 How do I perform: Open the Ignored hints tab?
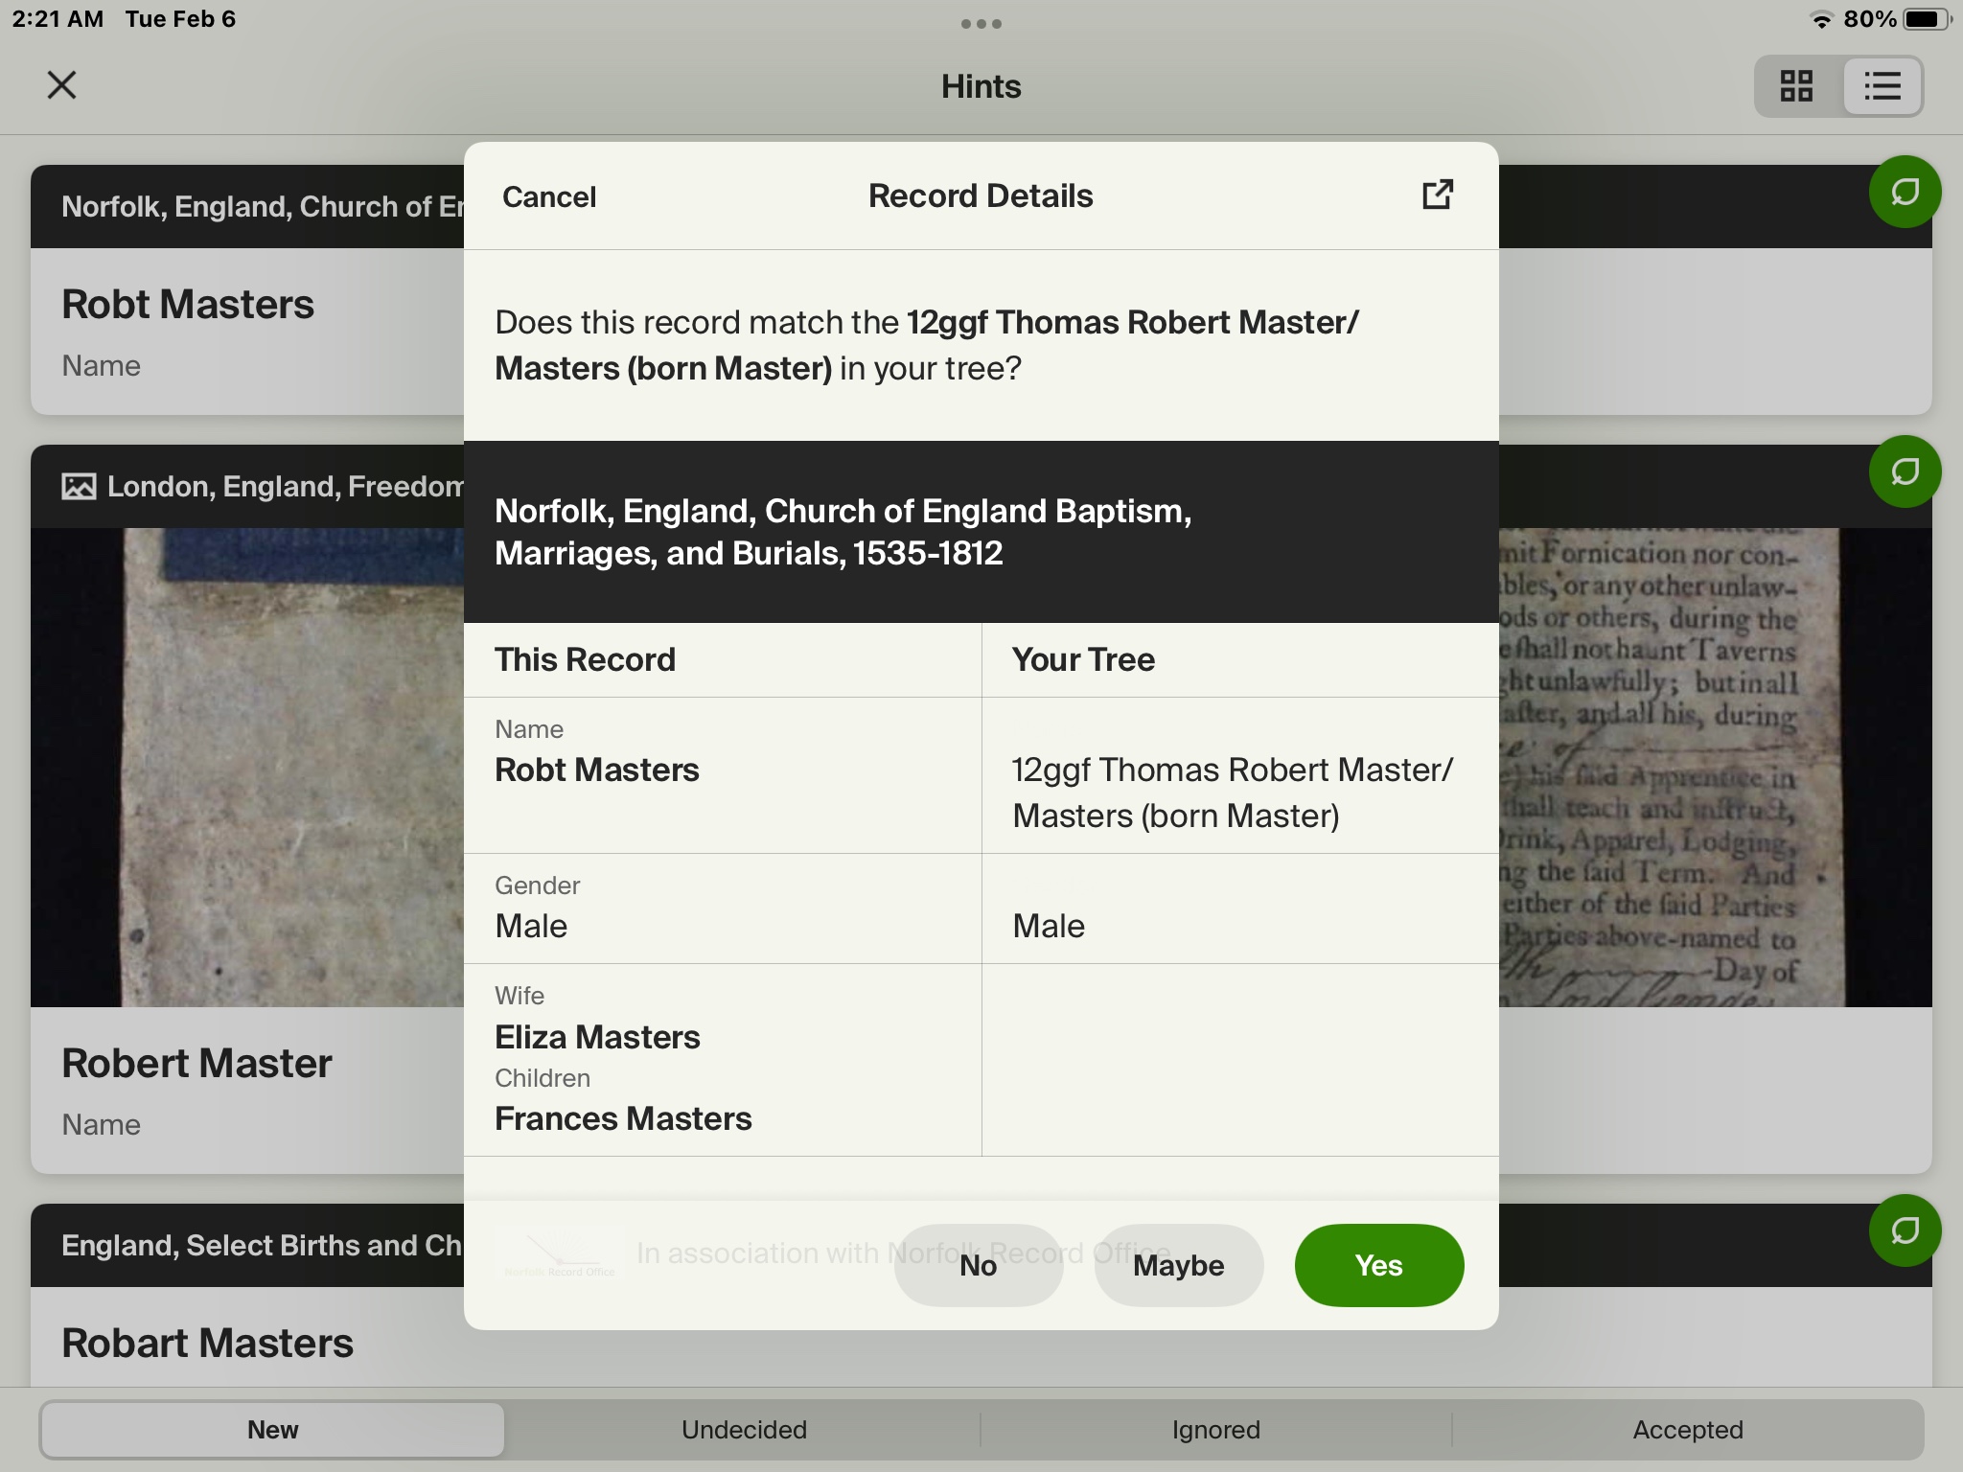(x=1215, y=1429)
